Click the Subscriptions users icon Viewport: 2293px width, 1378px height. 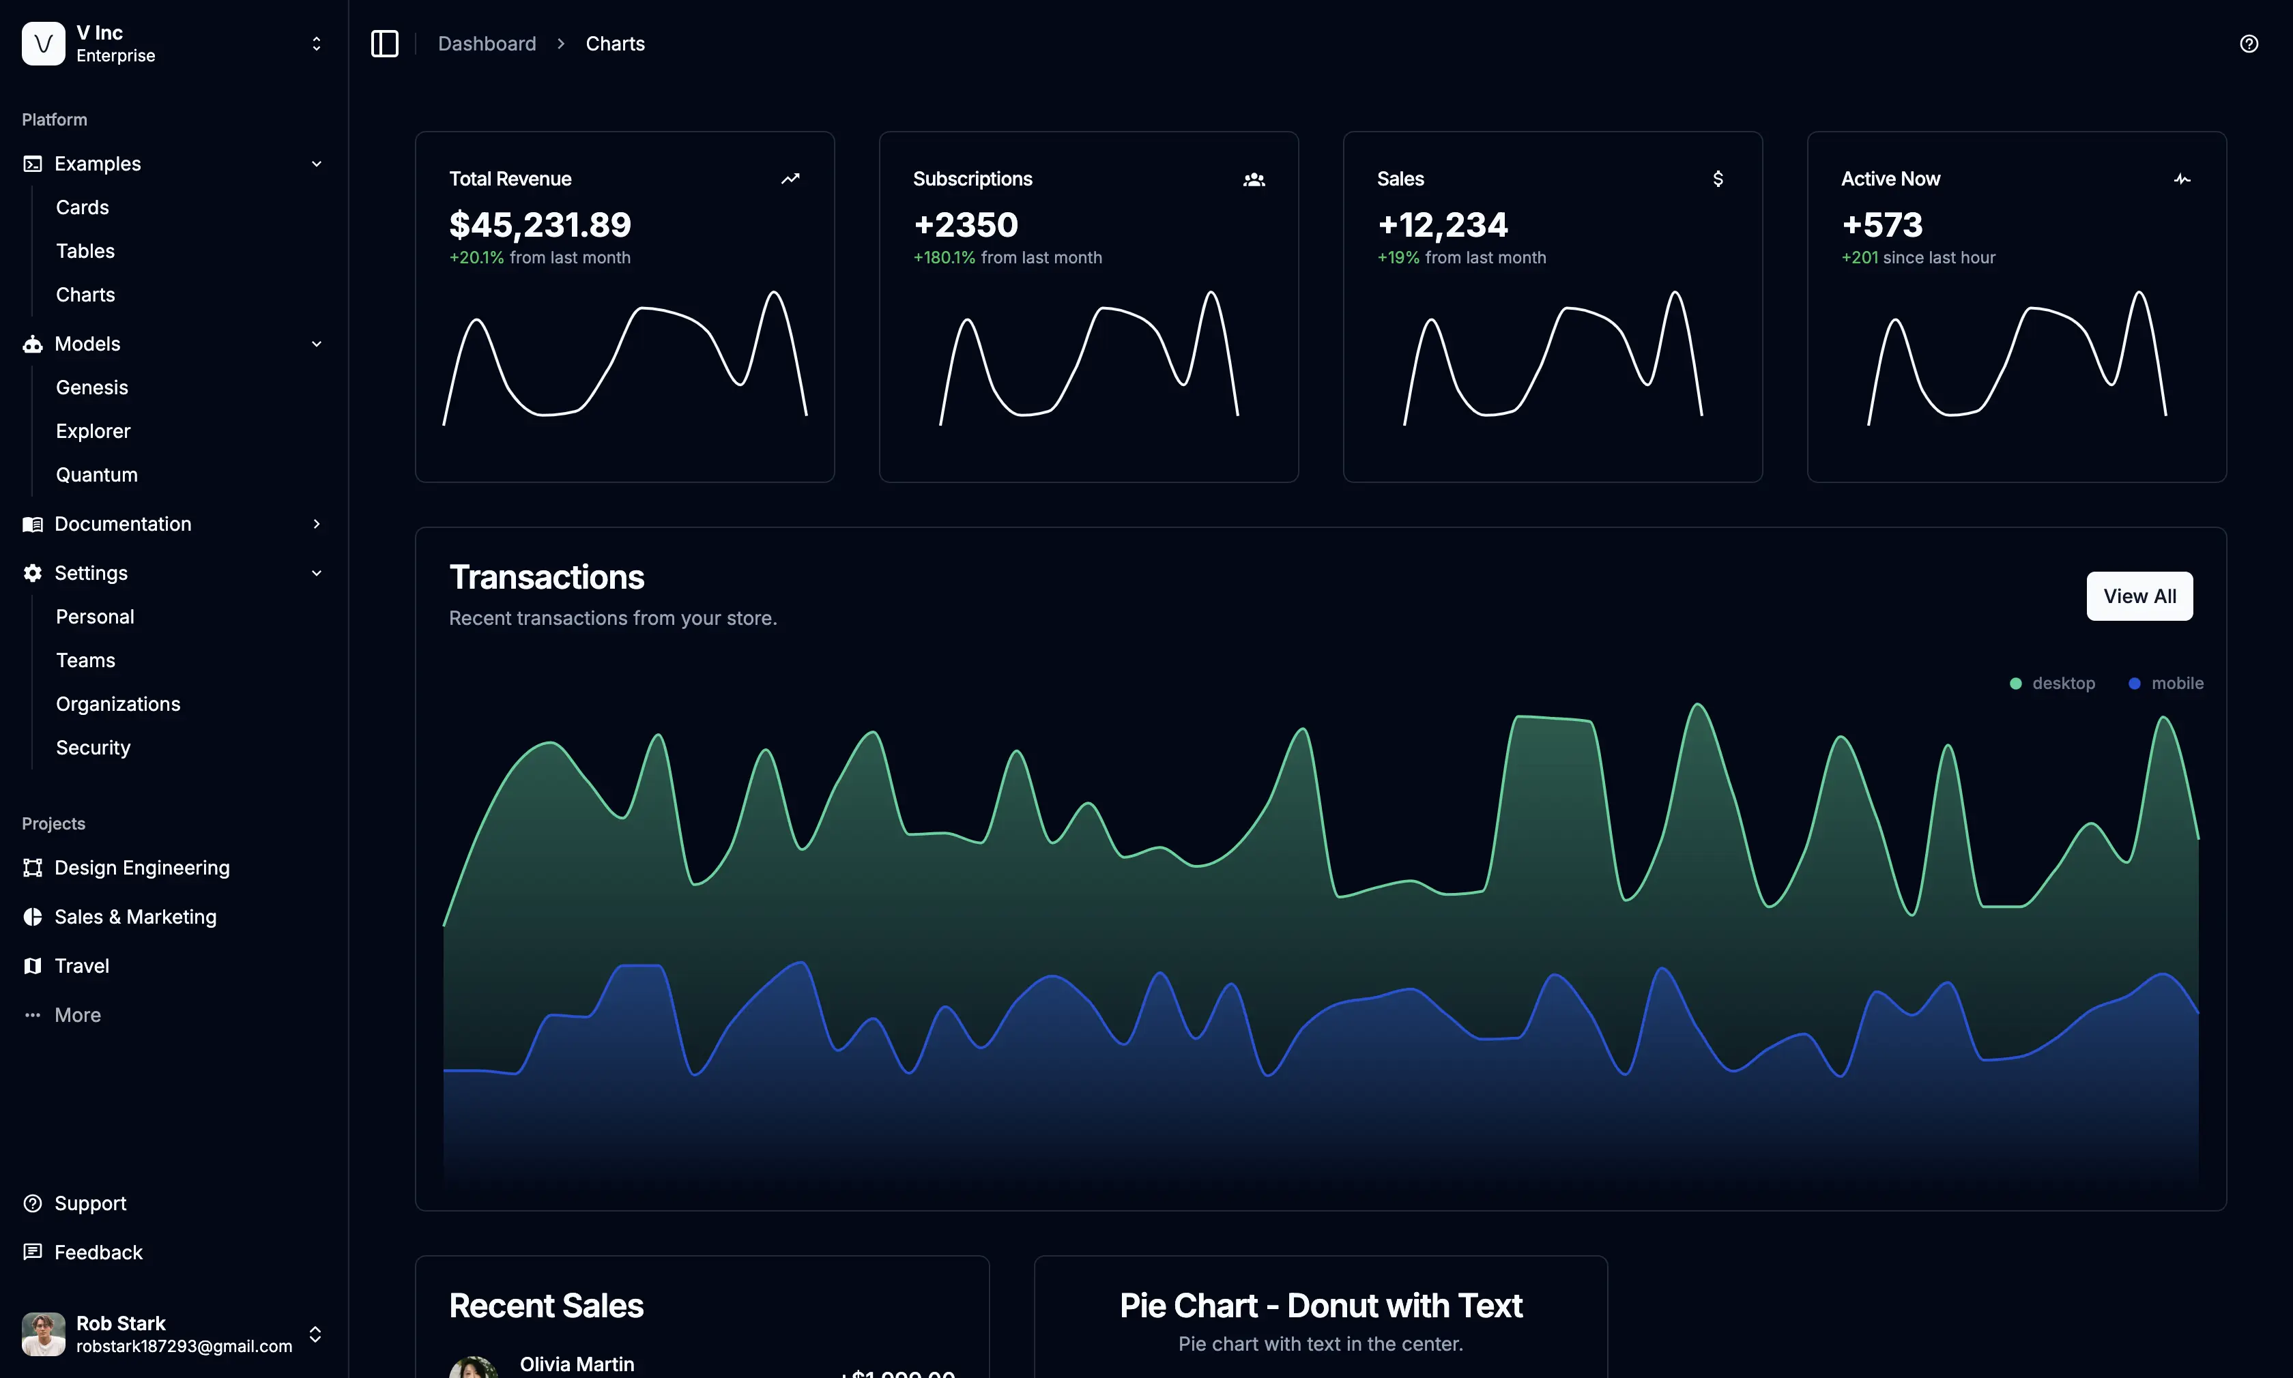[x=1253, y=178]
